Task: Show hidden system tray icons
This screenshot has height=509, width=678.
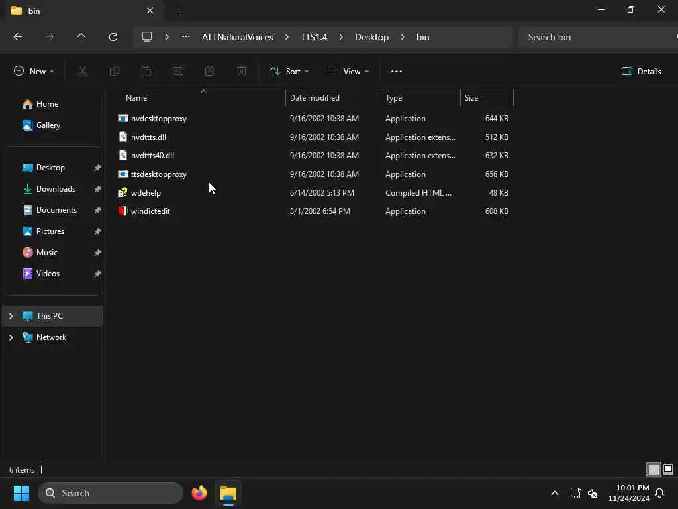Action: pyautogui.click(x=555, y=493)
